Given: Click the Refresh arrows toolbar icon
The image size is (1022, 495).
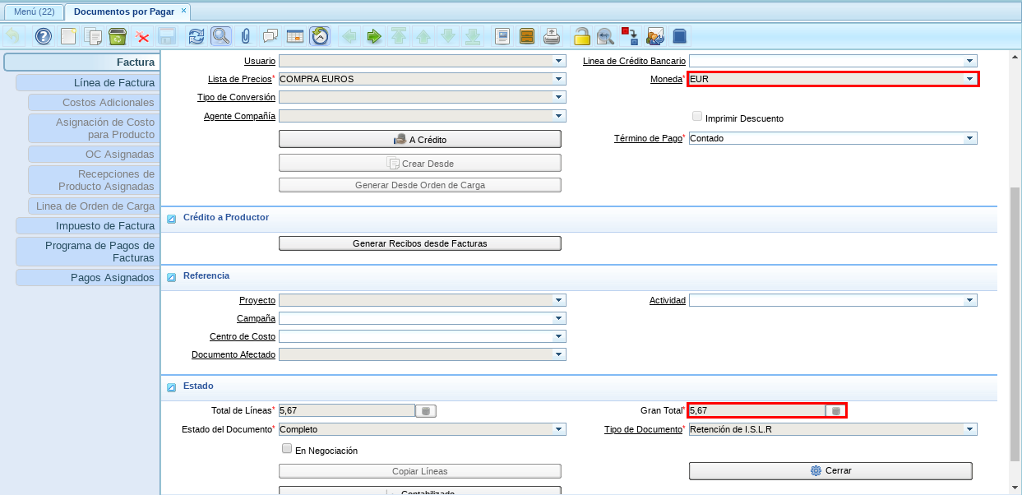Looking at the screenshot, I should tap(196, 36).
